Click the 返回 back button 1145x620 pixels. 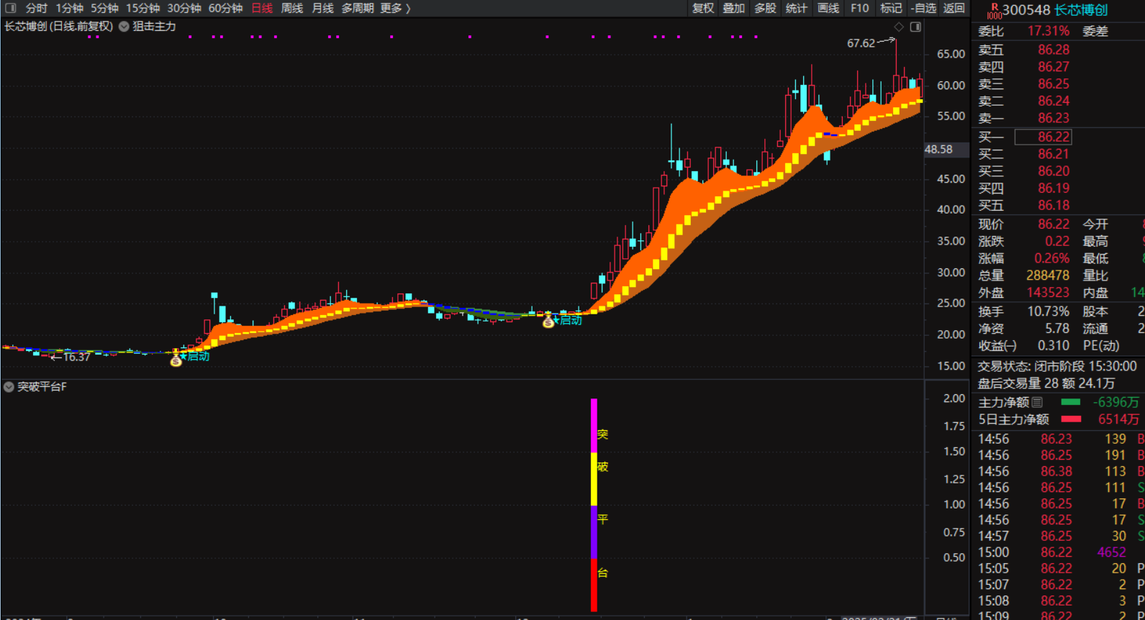[954, 8]
